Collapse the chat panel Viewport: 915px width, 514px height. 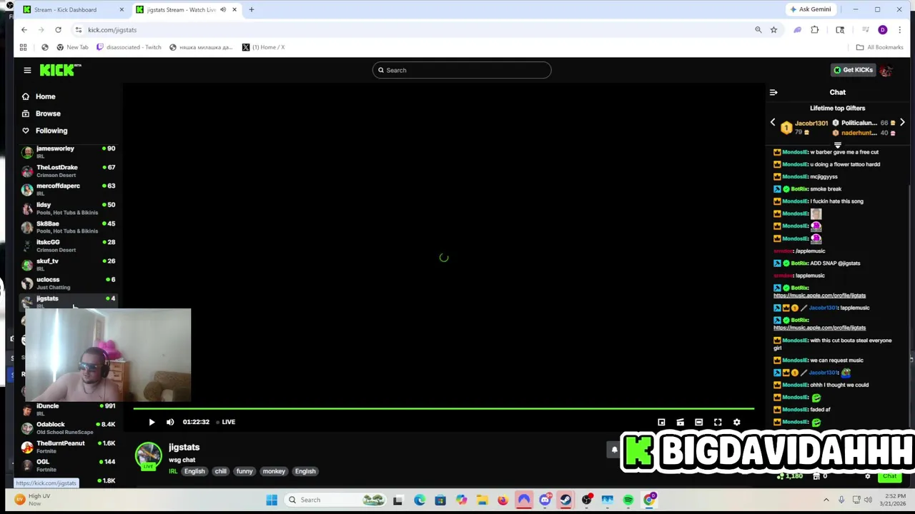(x=773, y=92)
